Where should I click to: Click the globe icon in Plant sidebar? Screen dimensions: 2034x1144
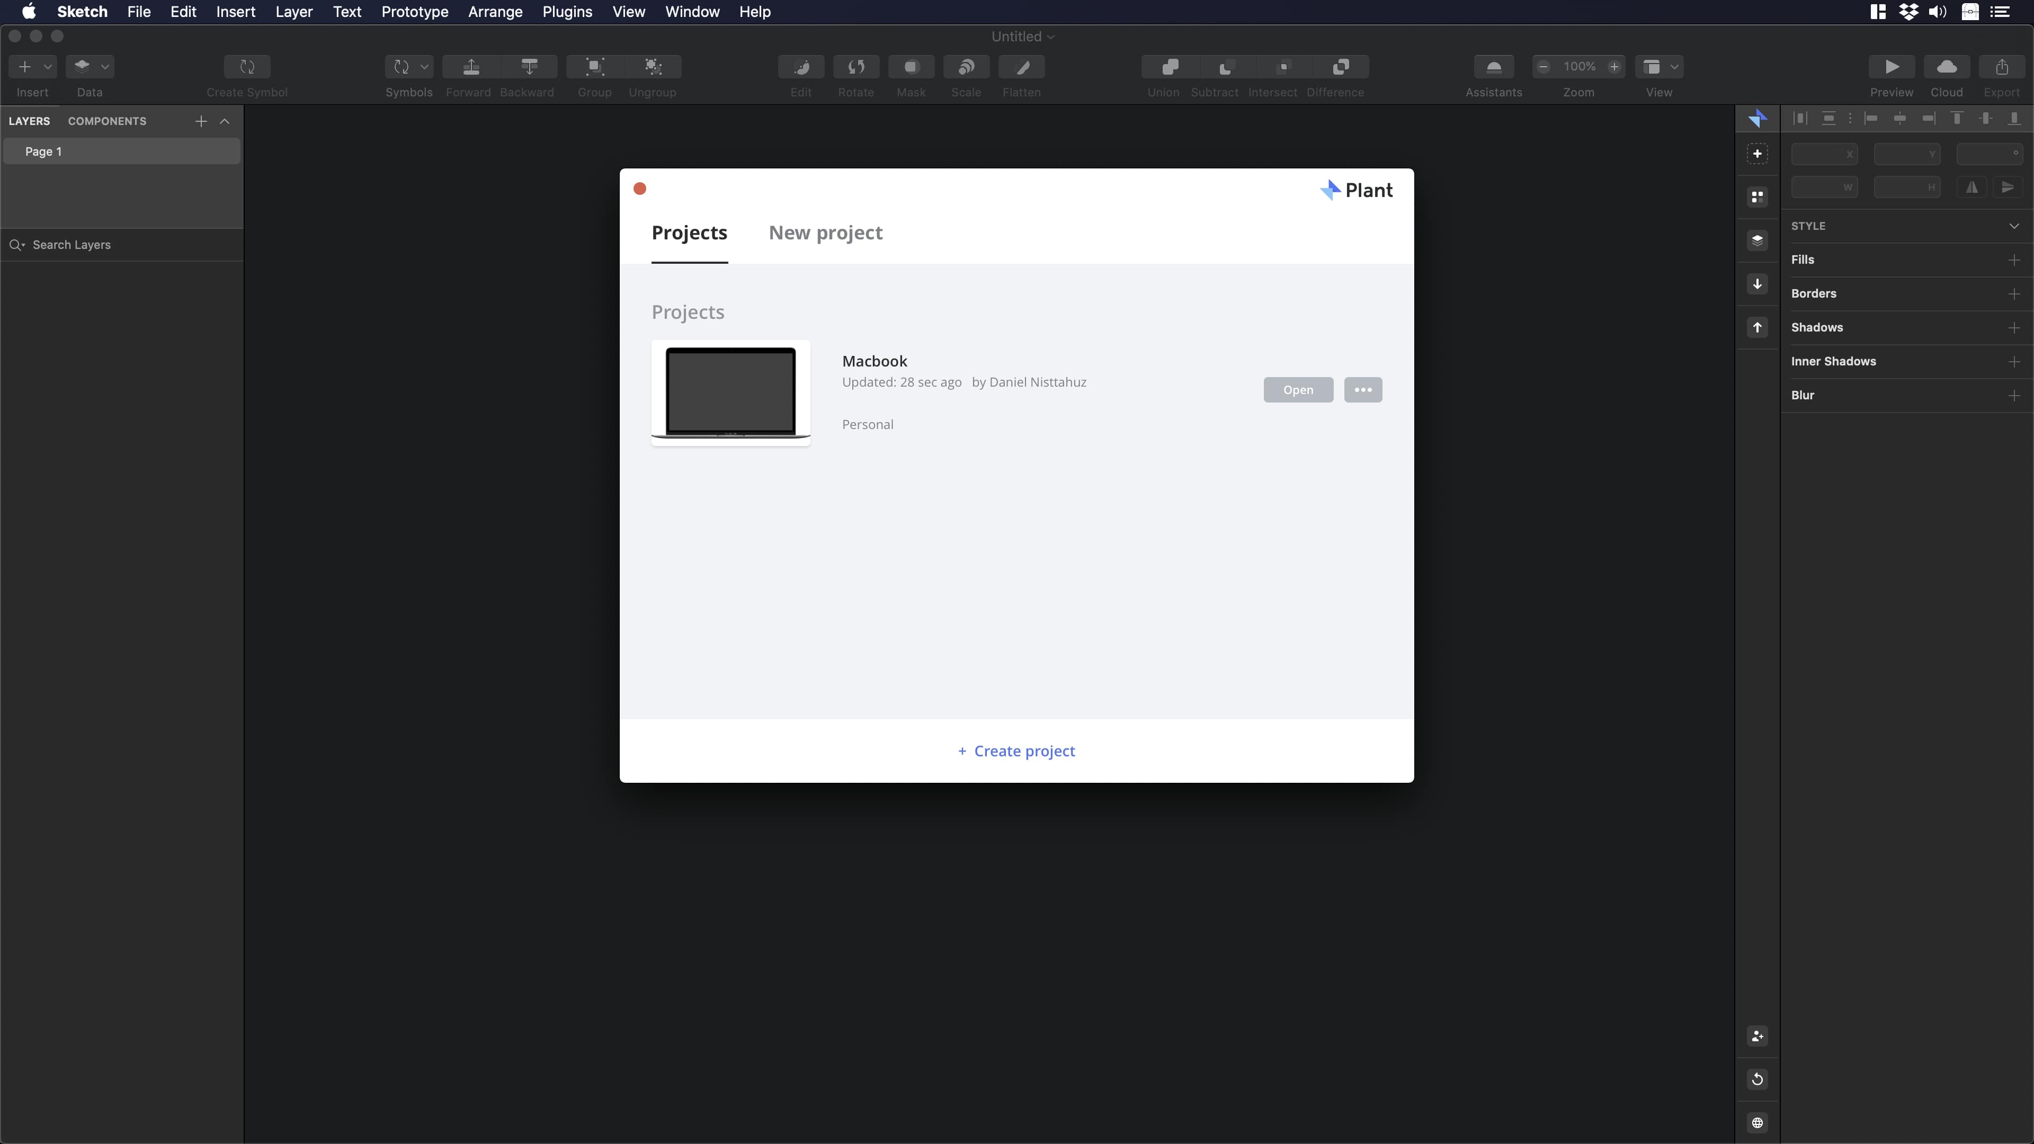tap(1757, 1123)
